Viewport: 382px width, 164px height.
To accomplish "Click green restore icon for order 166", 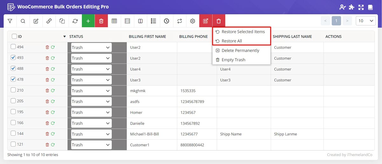I will (53, 123).
